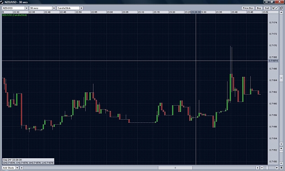Click the chart marker icon beside Sell
This screenshot has height=171, width=285.
click(x=273, y=8)
